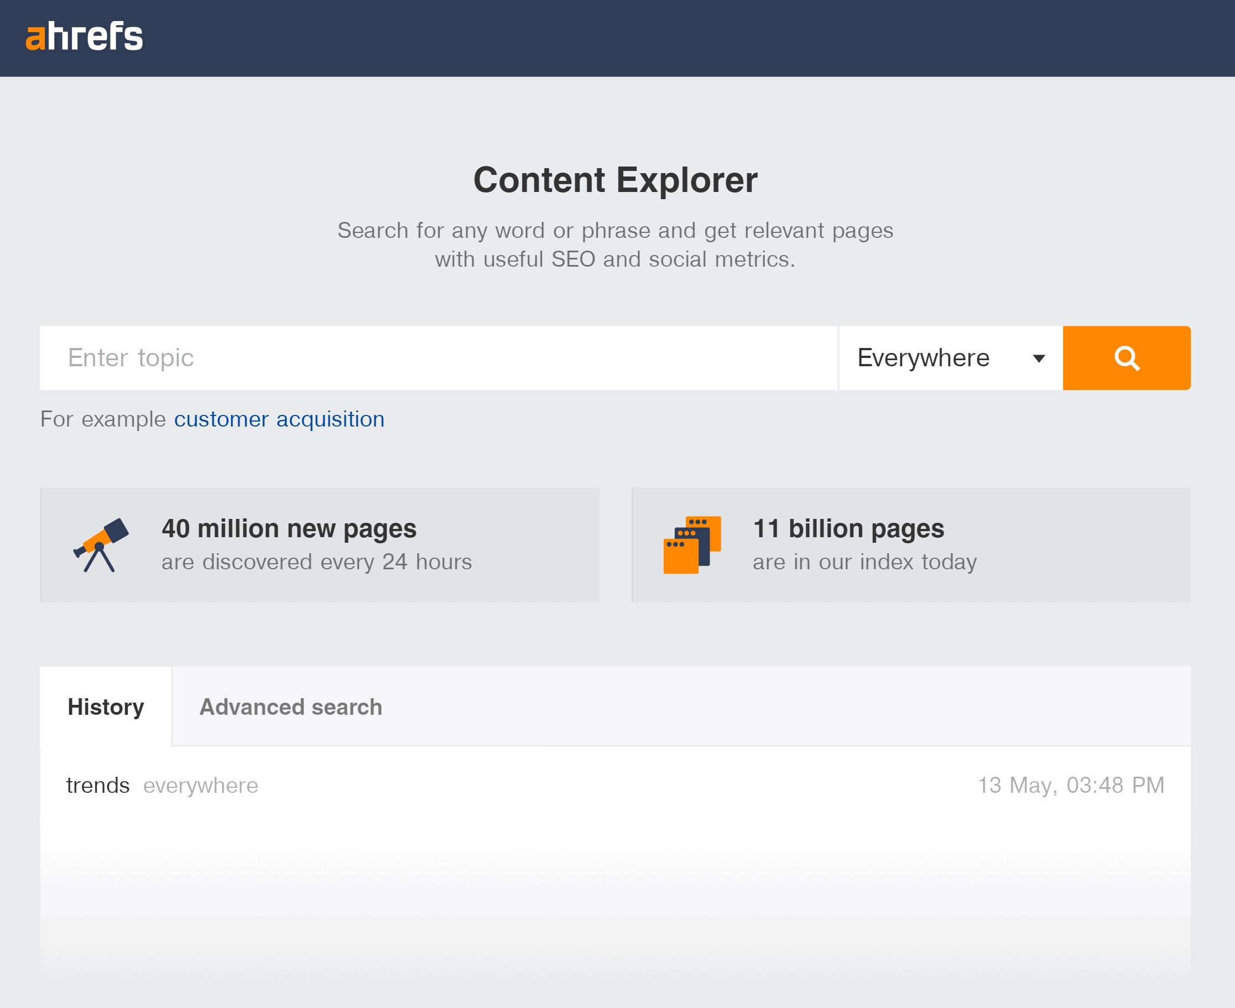Click the Content Explorer title

coord(615,179)
